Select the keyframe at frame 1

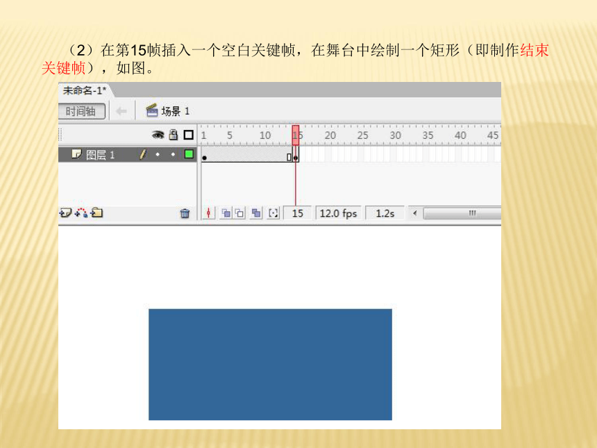point(204,155)
